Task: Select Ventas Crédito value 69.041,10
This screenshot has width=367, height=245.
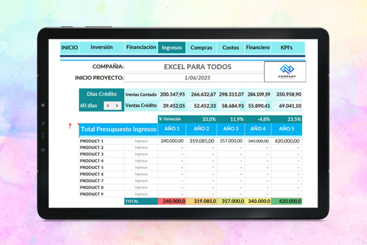Action: 287,106
